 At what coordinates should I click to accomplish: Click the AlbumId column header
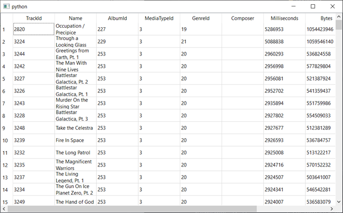(x=118, y=18)
